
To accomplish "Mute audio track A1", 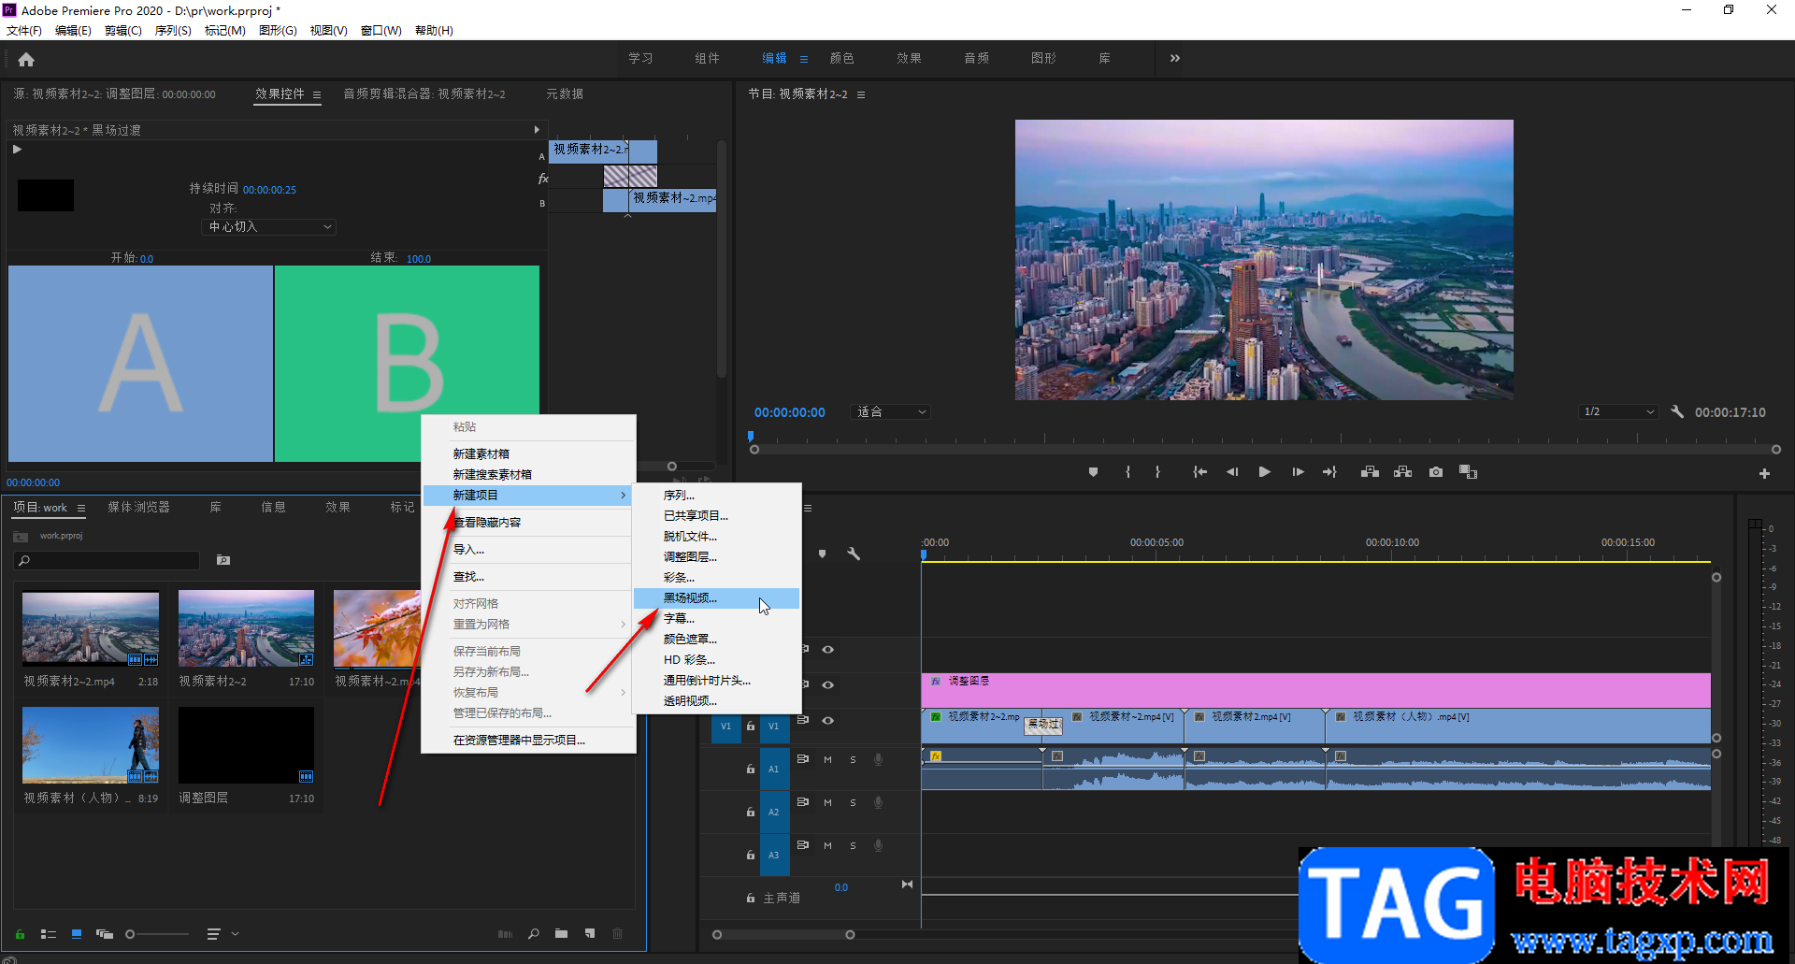I will point(827,760).
